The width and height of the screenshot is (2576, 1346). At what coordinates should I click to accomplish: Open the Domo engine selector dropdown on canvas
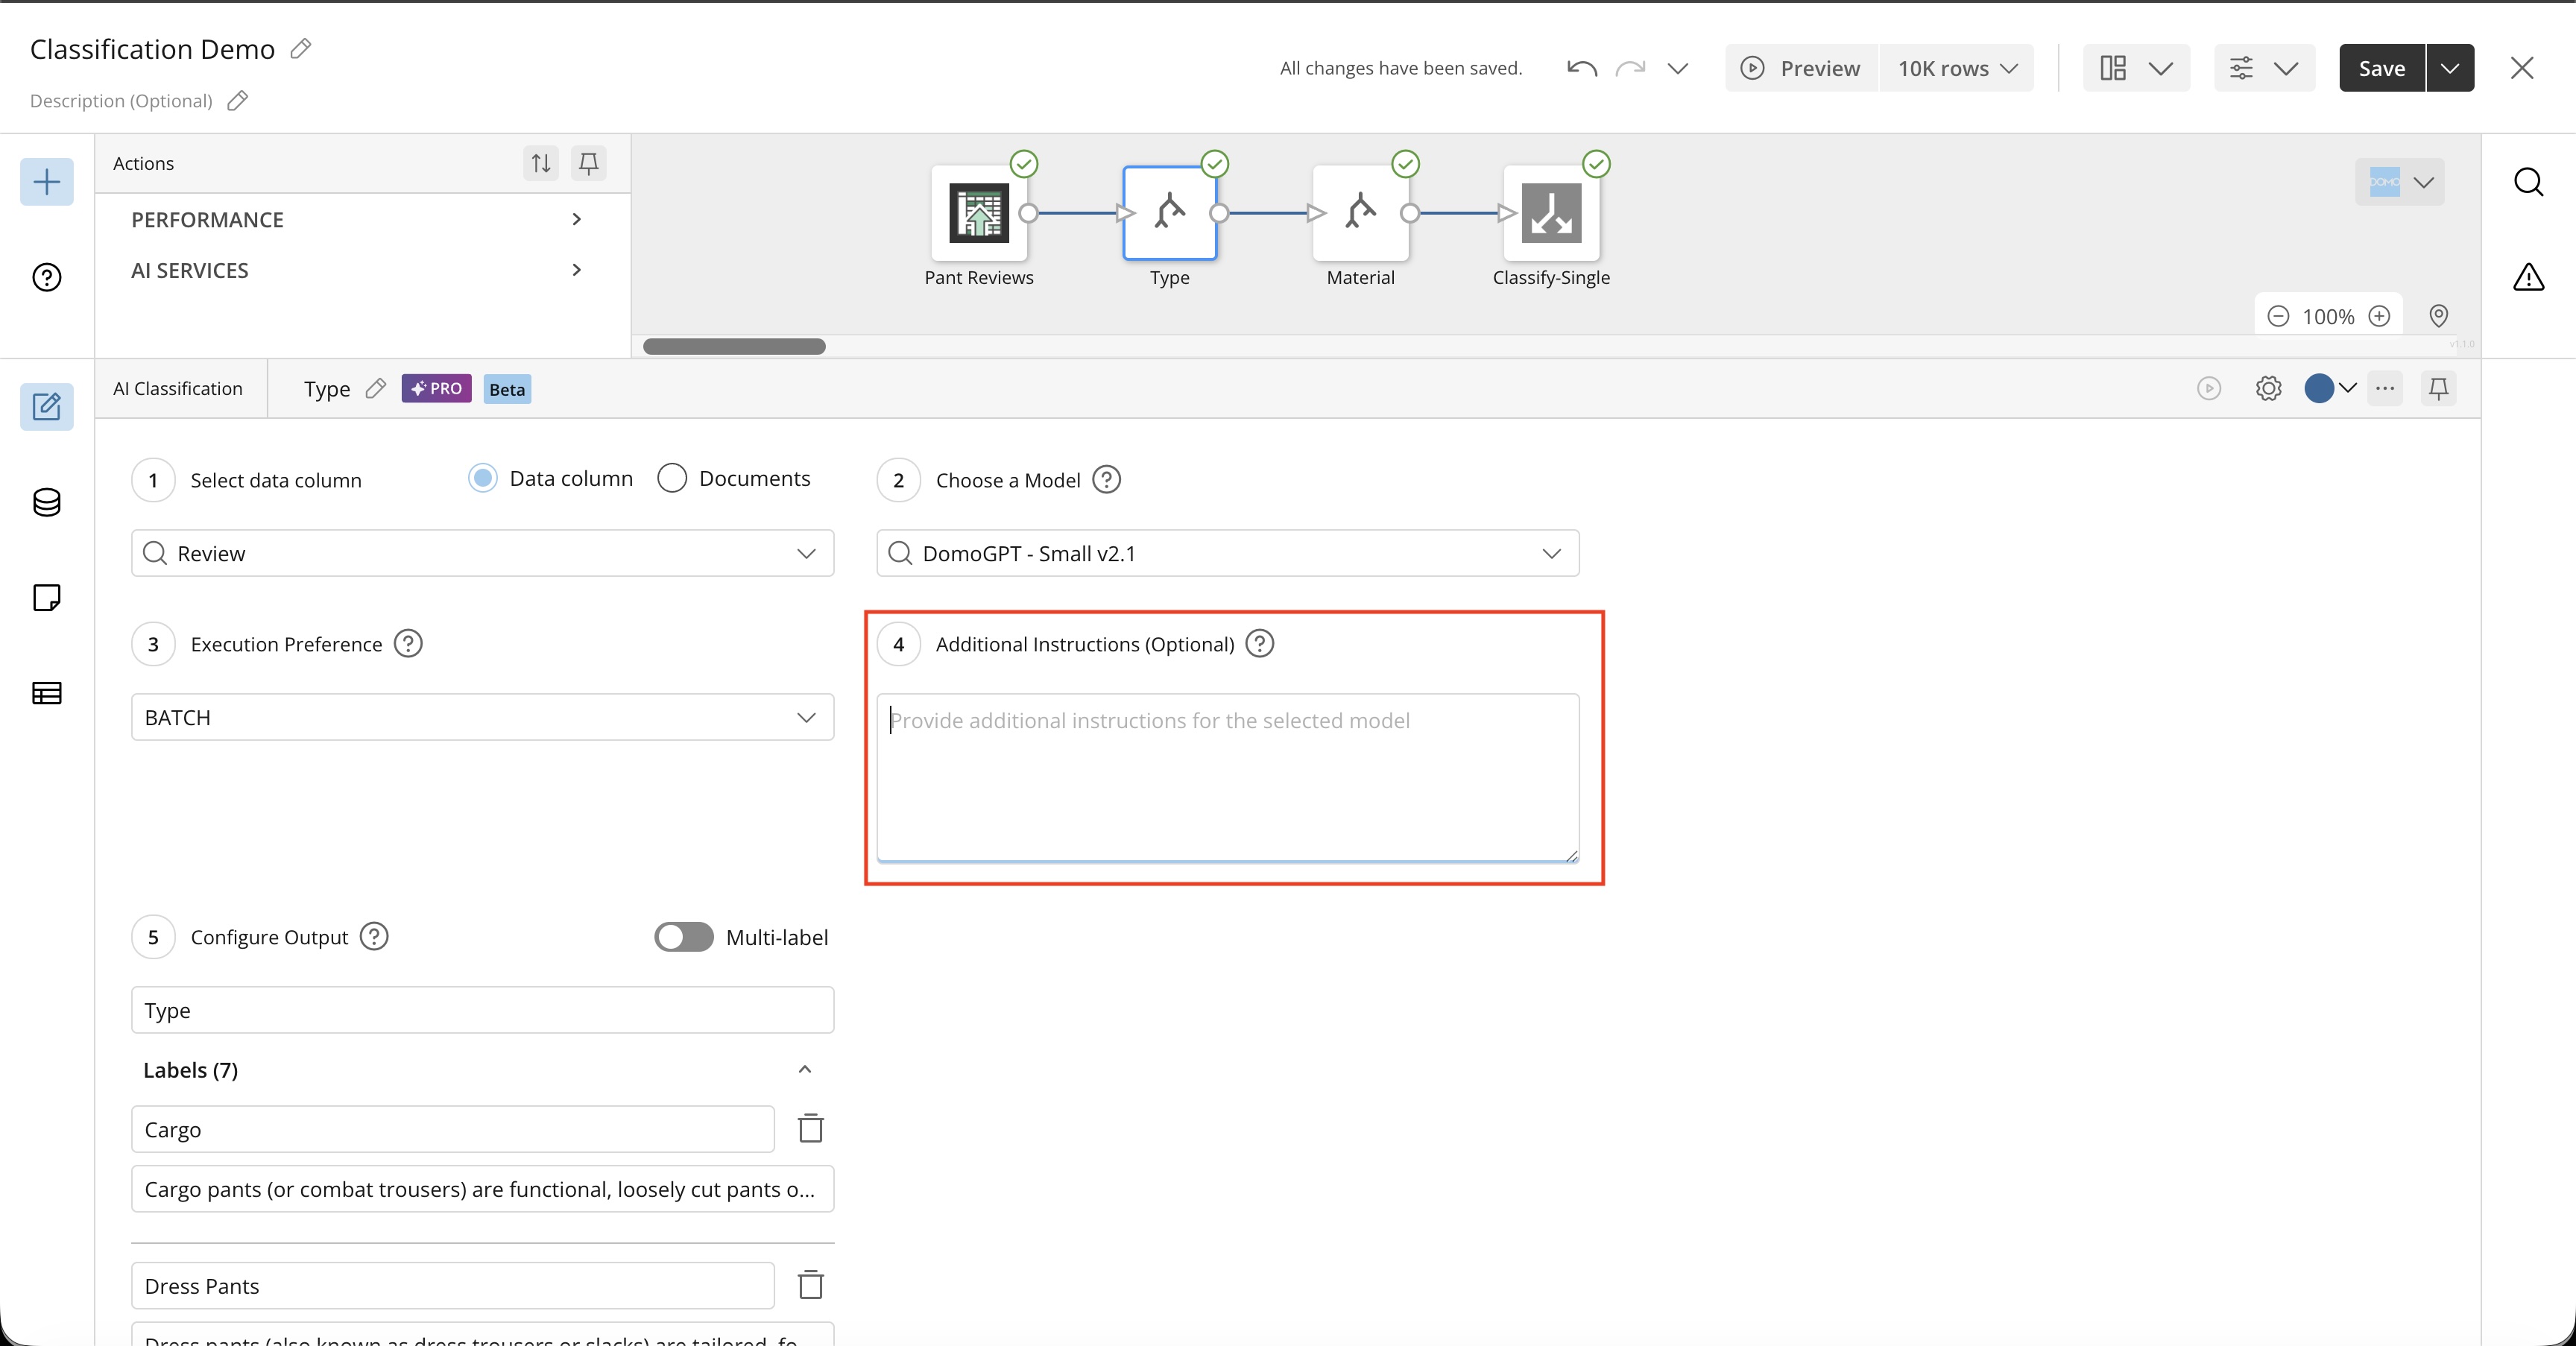point(2400,182)
